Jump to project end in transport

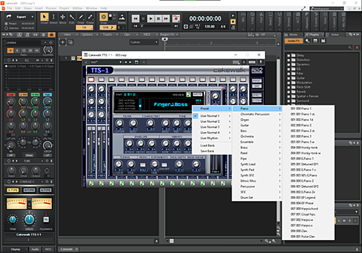176,26
